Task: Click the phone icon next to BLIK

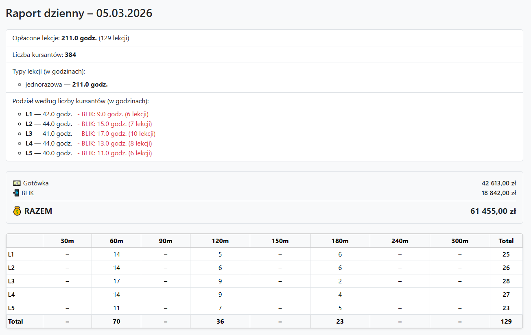Action: 16,193
